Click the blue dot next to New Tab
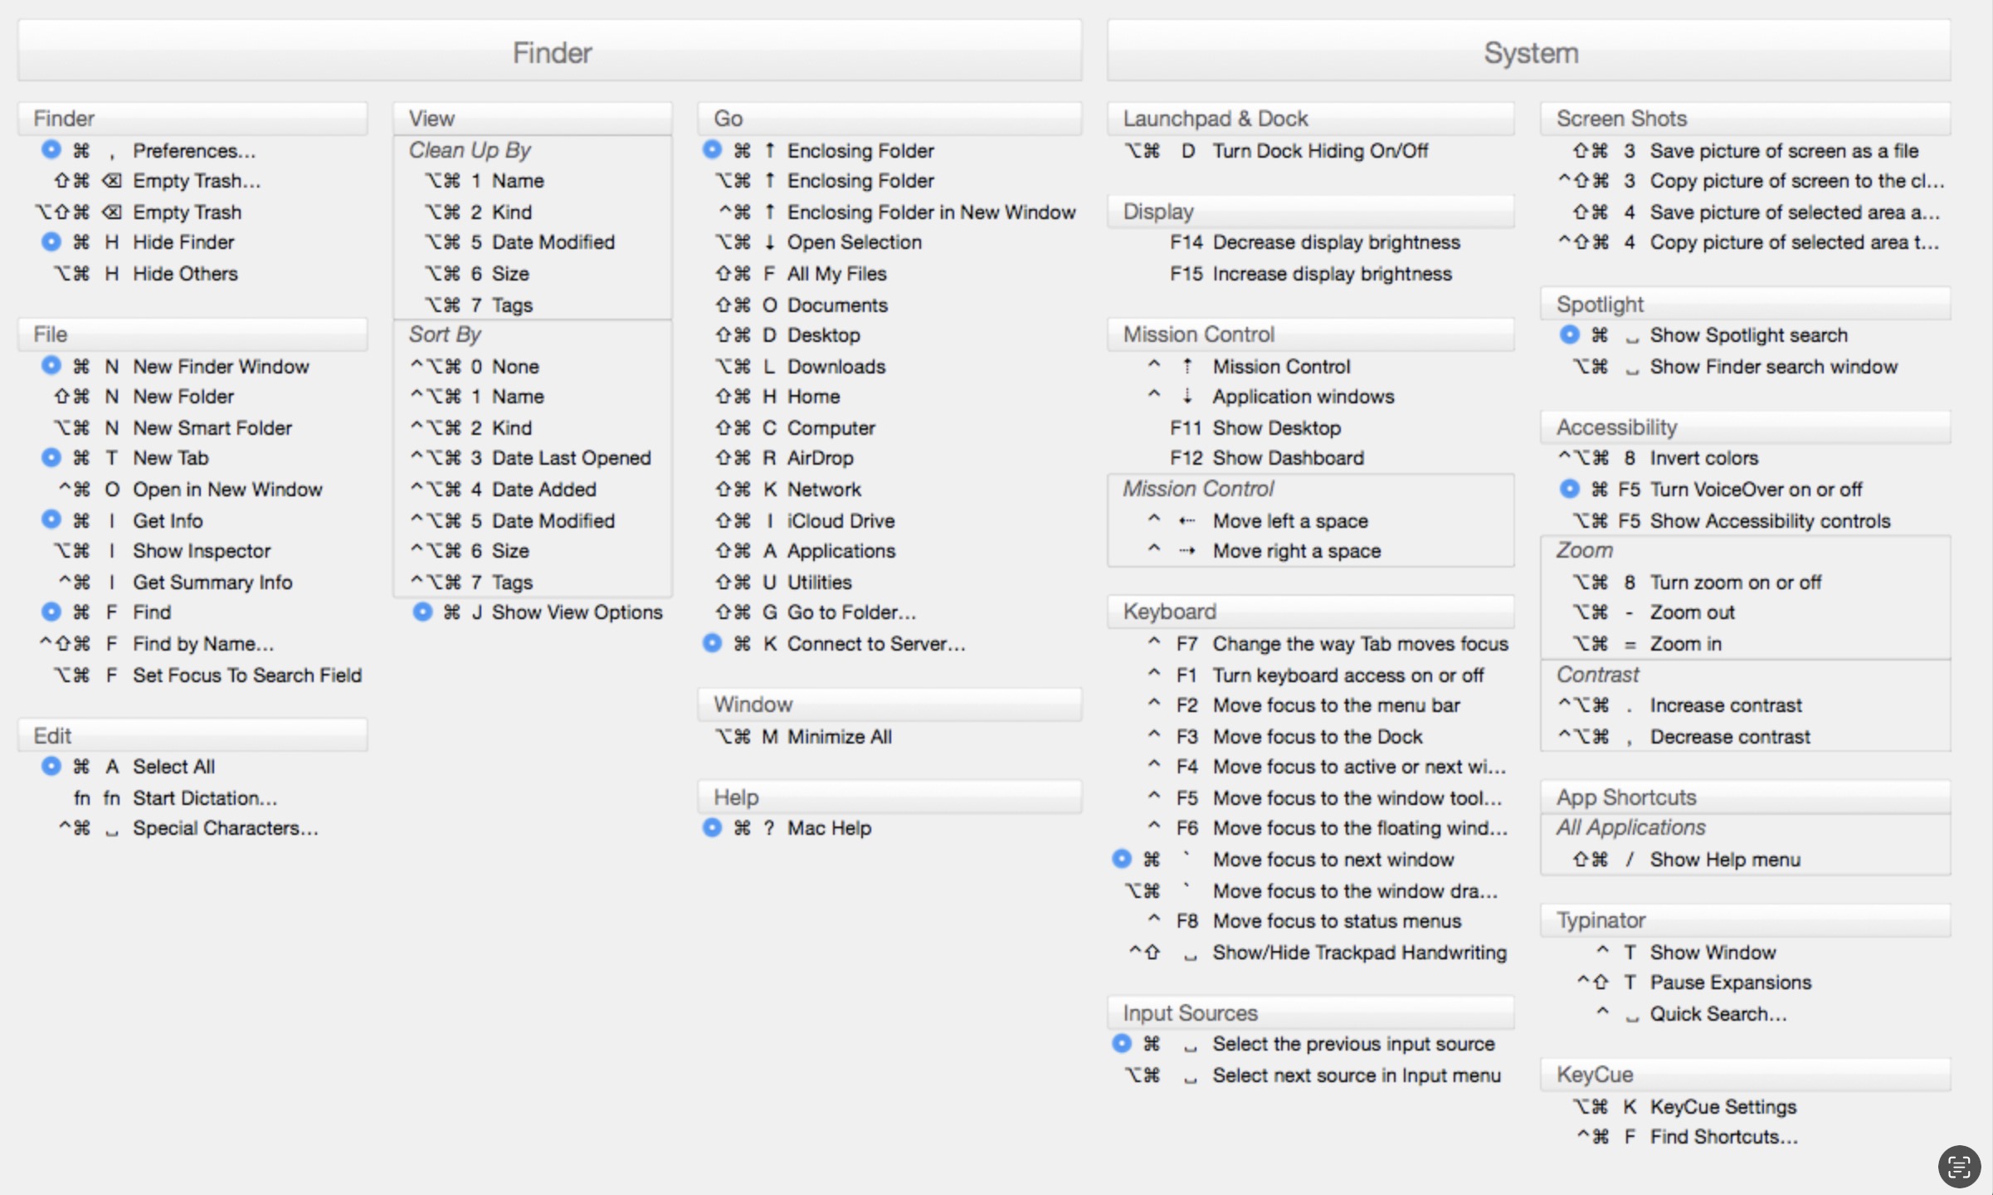The height and width of the screenshot is (1195, 1993). [x=51, y=457]
